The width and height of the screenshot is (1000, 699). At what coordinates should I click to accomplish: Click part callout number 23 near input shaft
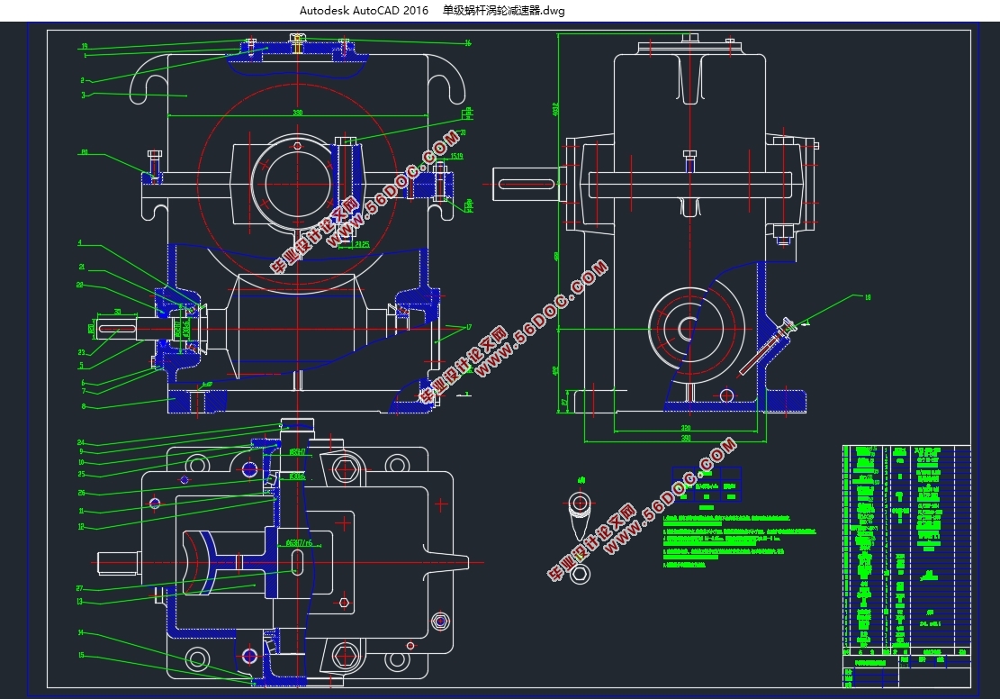pyautogui.click(x=81, y=352)
